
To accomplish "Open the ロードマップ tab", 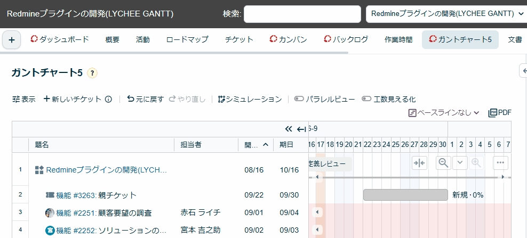I will pos(187,39).
